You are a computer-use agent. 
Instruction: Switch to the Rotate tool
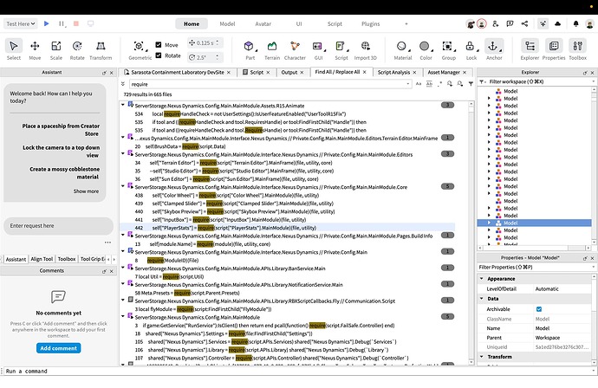[x=77, y=49]
